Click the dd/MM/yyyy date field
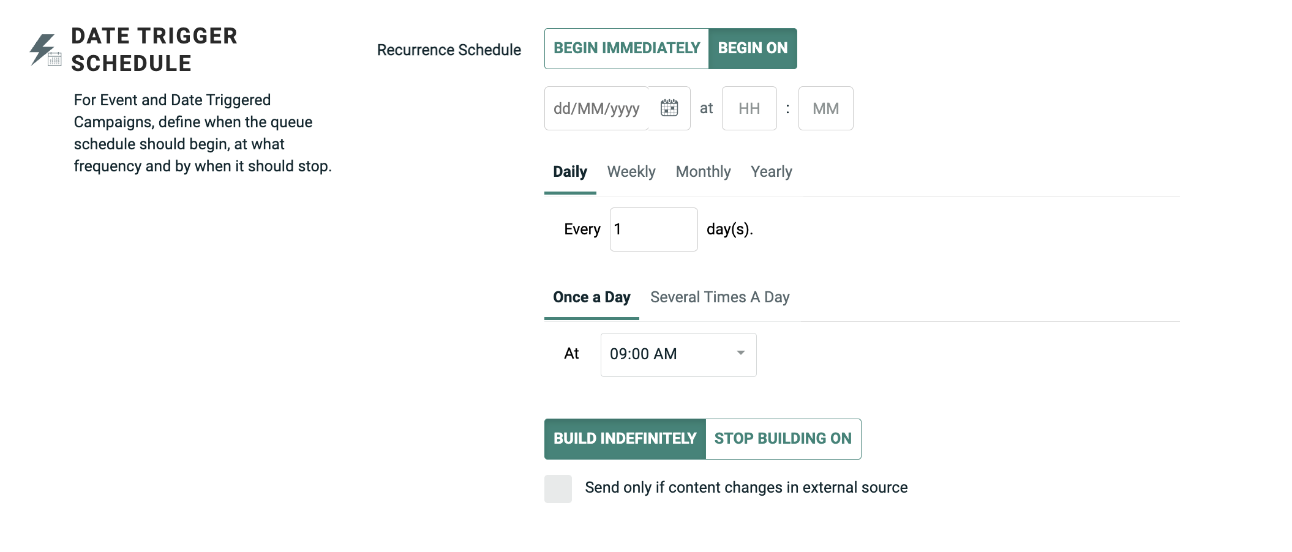Viewport: 1292px width, 552px height. 596,108
